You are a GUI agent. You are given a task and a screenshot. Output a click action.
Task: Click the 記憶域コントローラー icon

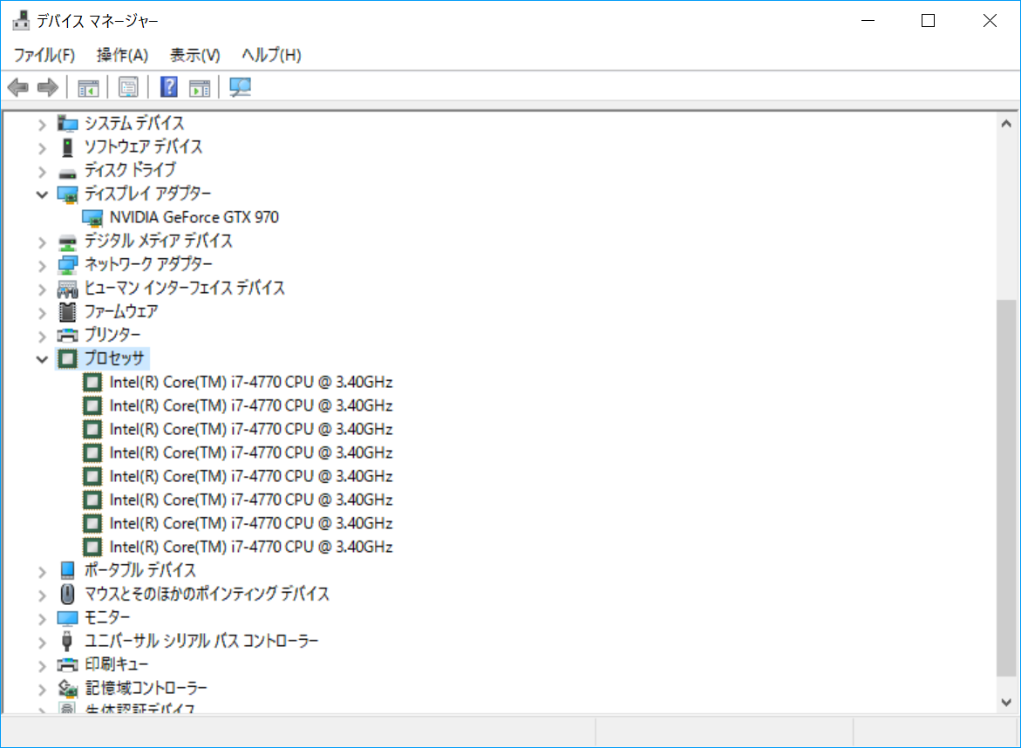[x=68, y=688]
